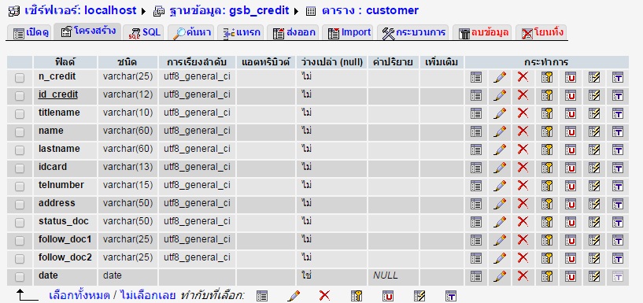643x303 pixels.
Task: Tick the telnumber field checkbox
Action: 20,187
